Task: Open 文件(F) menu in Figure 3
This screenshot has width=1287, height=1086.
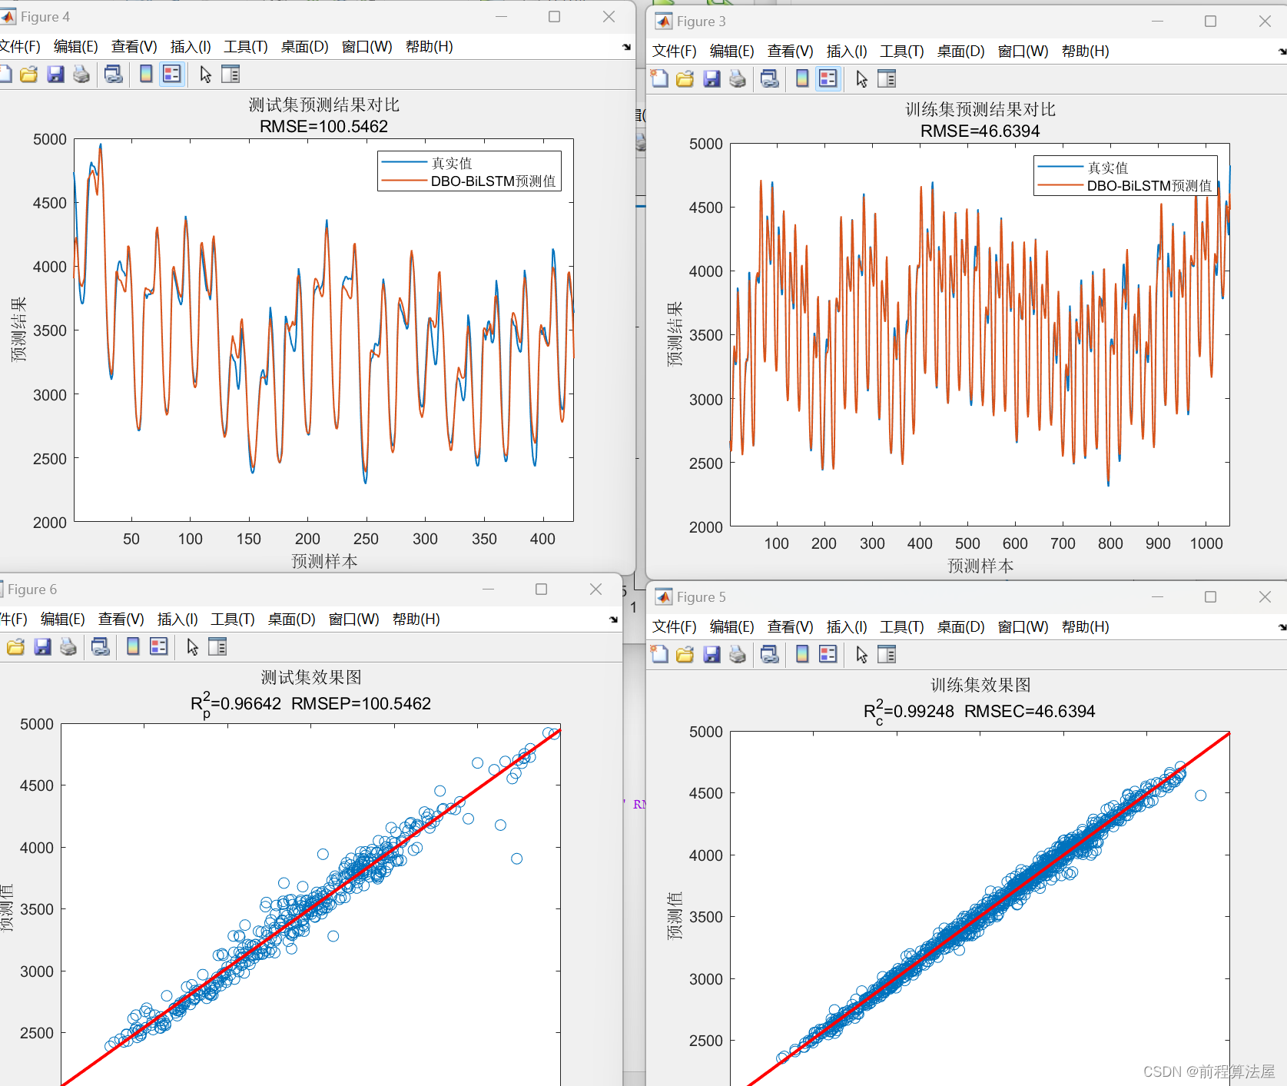Action: (675, 51)
